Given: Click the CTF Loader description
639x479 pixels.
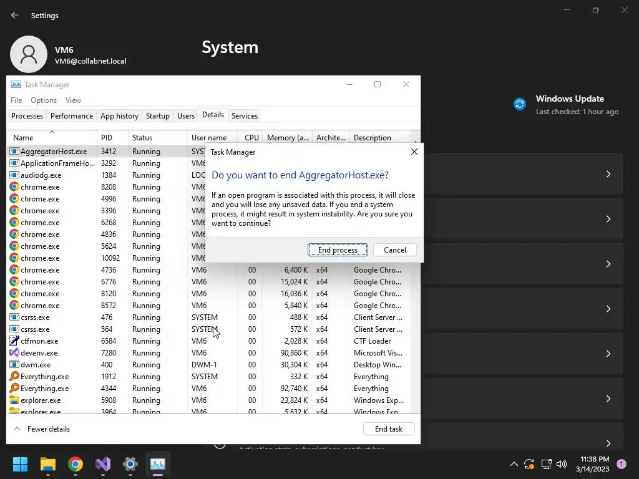Looking at the screenshot, I should point(372,341).
